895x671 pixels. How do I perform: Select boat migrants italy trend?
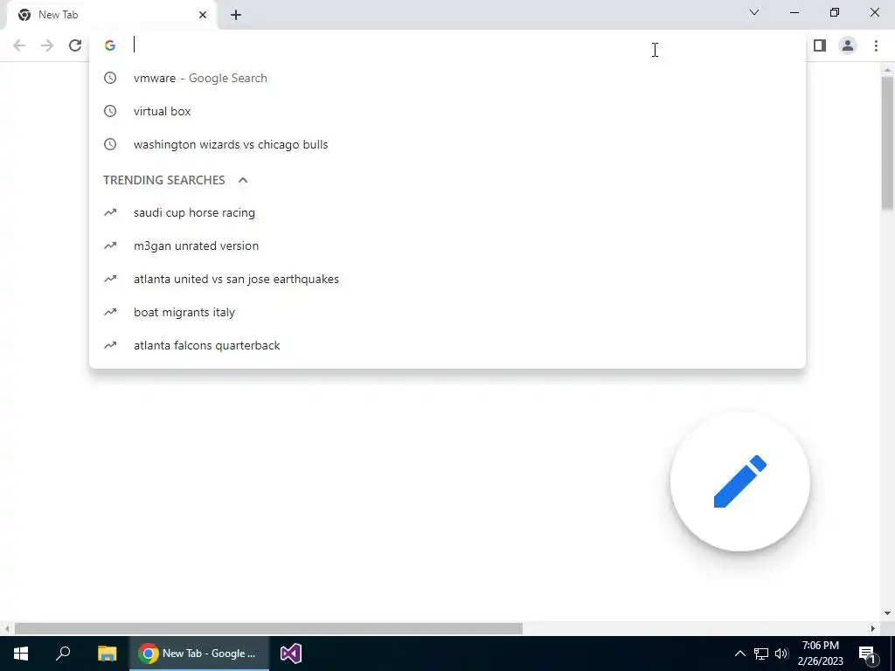click(447, 312)
